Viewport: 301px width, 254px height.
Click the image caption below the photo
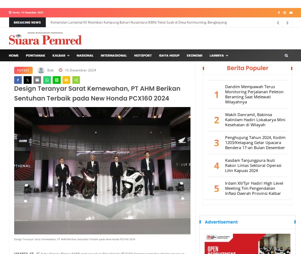[75, 239]
